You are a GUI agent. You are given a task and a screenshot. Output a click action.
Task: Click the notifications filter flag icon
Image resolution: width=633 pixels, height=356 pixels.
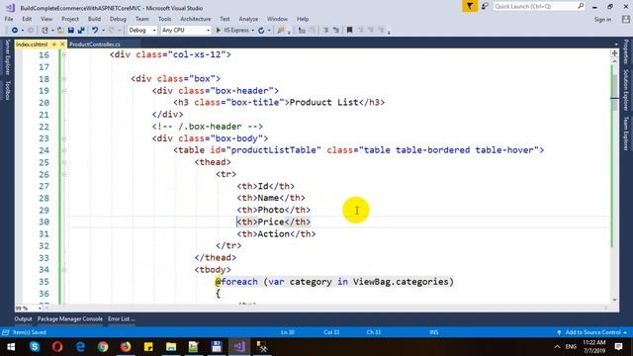click(470, 6)
